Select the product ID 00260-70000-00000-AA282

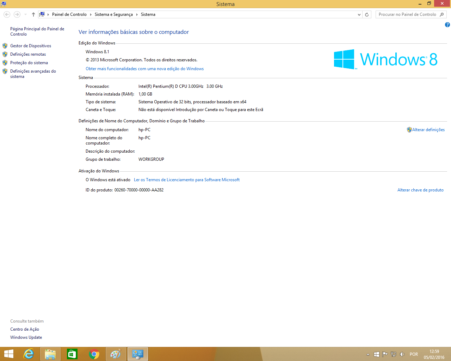tap(139, 190)
